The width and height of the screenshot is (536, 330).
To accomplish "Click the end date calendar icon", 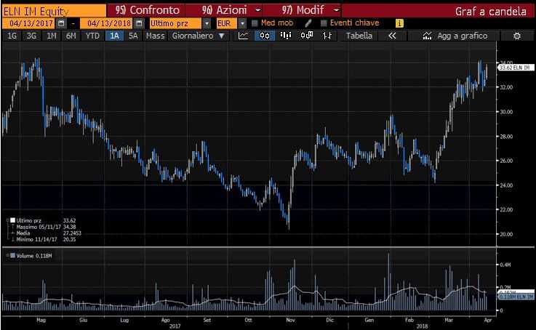I will click(x=139, y=23).
